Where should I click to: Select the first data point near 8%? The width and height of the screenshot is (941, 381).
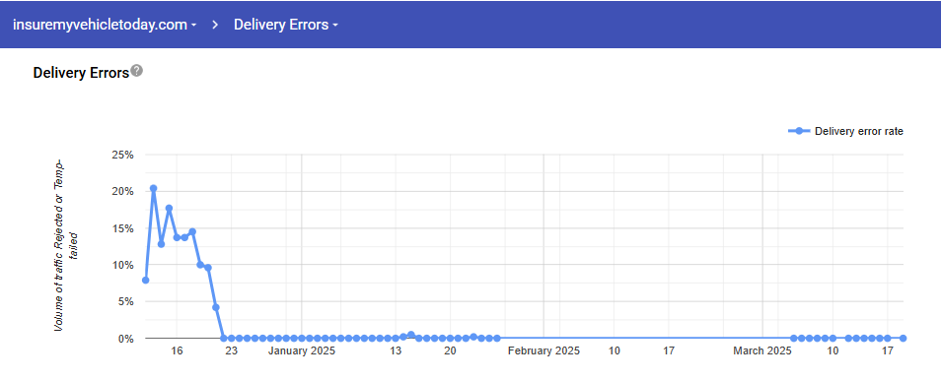click(145, 280)
